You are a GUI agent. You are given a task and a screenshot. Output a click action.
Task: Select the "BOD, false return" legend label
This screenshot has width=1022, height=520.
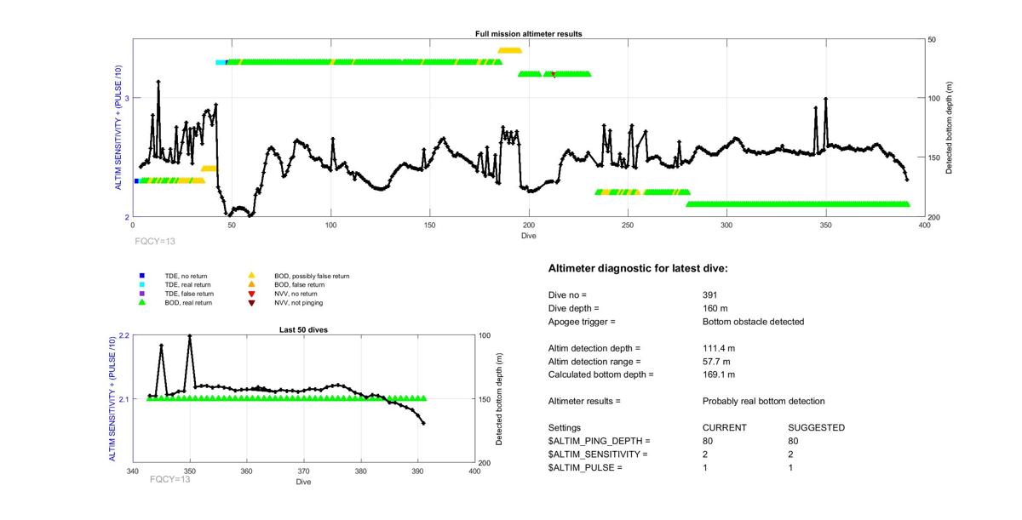[x=299, y=284]
